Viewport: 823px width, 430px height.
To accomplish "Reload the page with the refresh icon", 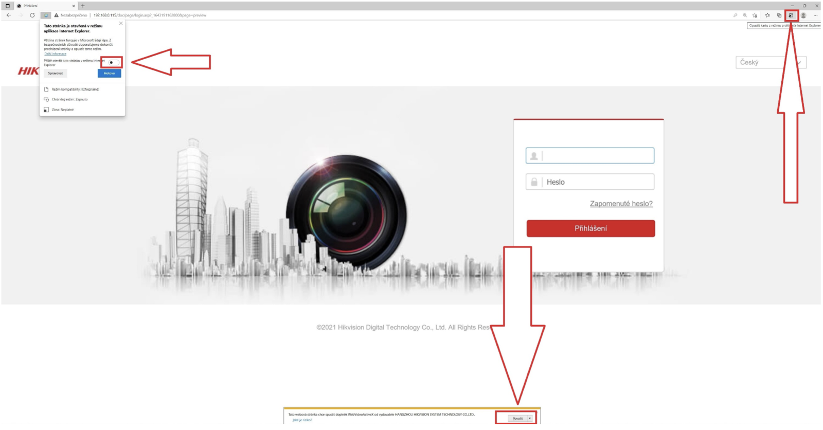I will click(32, 15).
